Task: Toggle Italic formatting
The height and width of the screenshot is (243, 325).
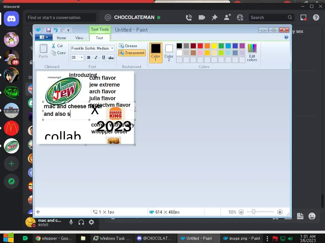Action: point(96,58)
